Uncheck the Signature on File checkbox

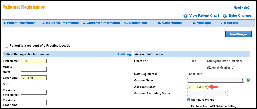(x=189, y=100)
